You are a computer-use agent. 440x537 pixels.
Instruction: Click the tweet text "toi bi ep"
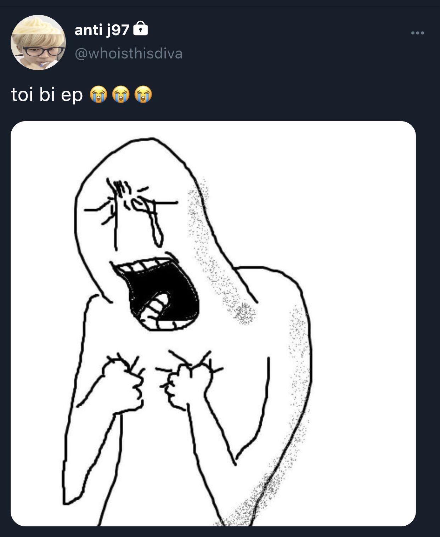47,95
